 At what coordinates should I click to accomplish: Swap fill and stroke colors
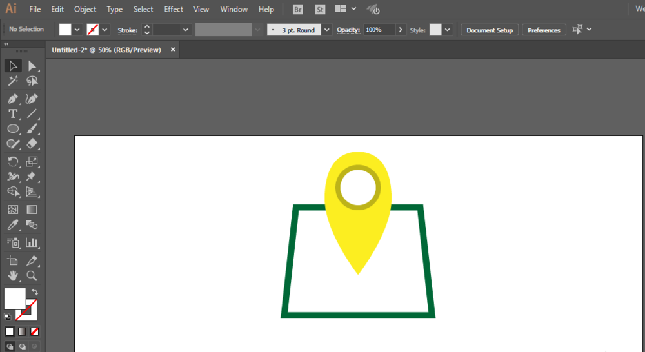tap(35, 291)
